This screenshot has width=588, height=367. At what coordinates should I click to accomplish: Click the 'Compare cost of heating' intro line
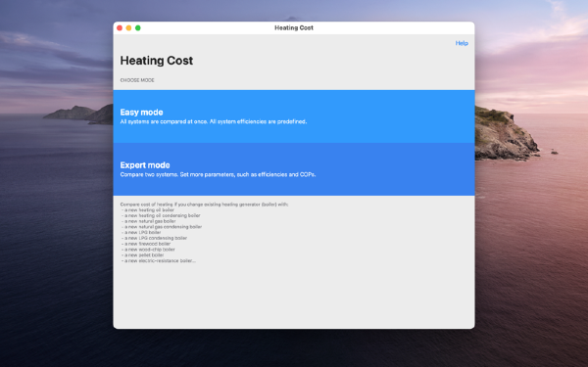(204, 205)
